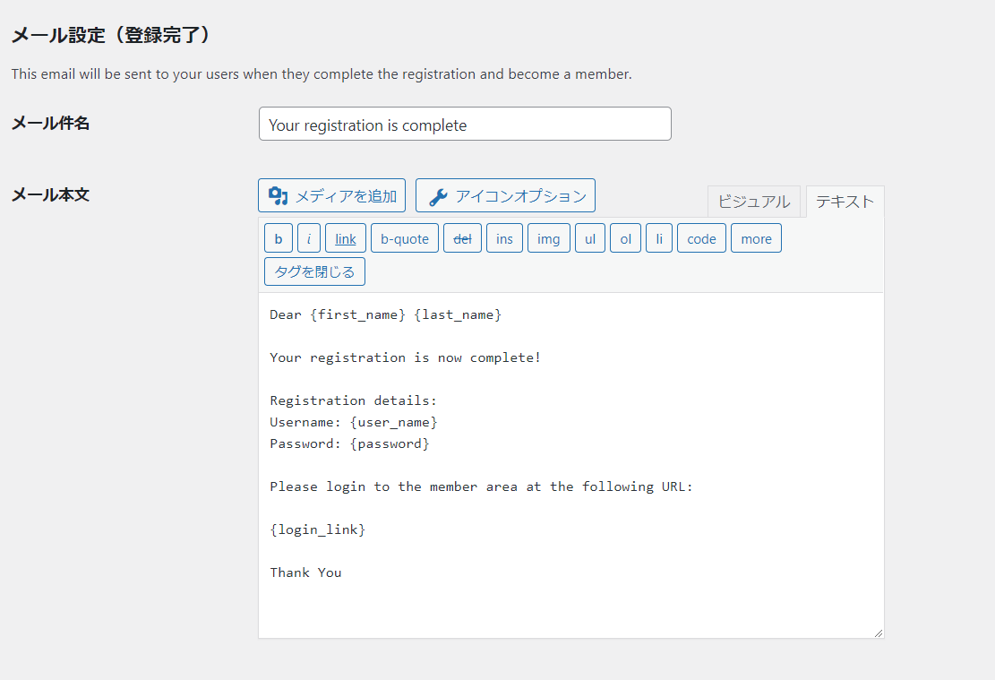This screenshot has height=680, width=995.
Task: Grab the text area resize handle
Action: [x=879, y=633]
